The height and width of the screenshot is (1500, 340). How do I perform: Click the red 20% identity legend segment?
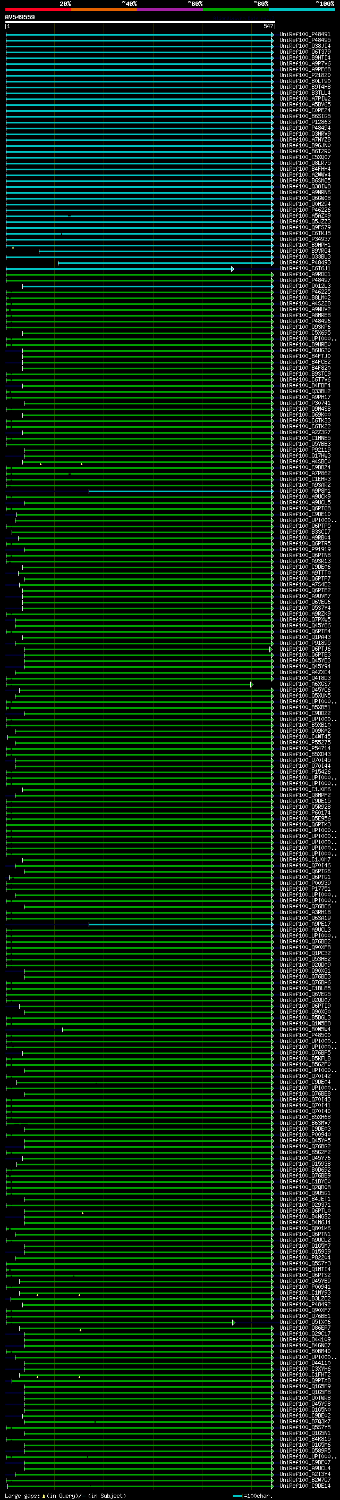point(38,10)
